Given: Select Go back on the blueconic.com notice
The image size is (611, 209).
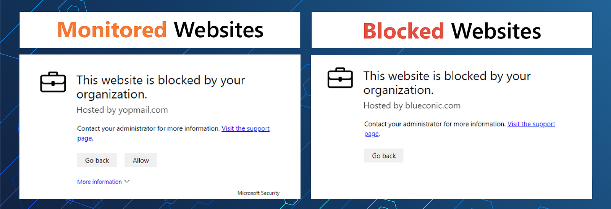Looking at the screenshot, I should click(384, 156).
